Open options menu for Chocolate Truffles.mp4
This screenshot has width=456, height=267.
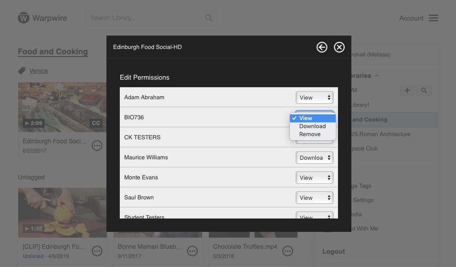[x=288, y=251]
